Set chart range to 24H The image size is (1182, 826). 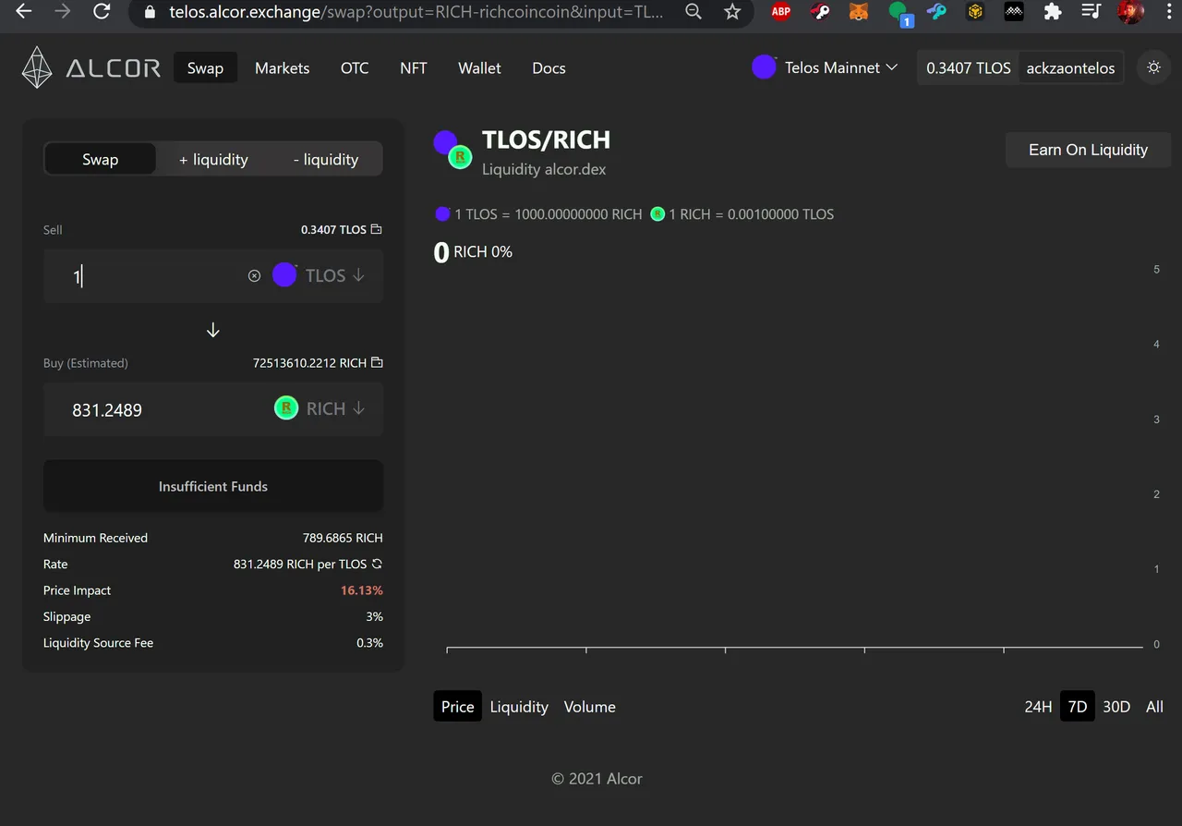click(x=1038, y=707)
